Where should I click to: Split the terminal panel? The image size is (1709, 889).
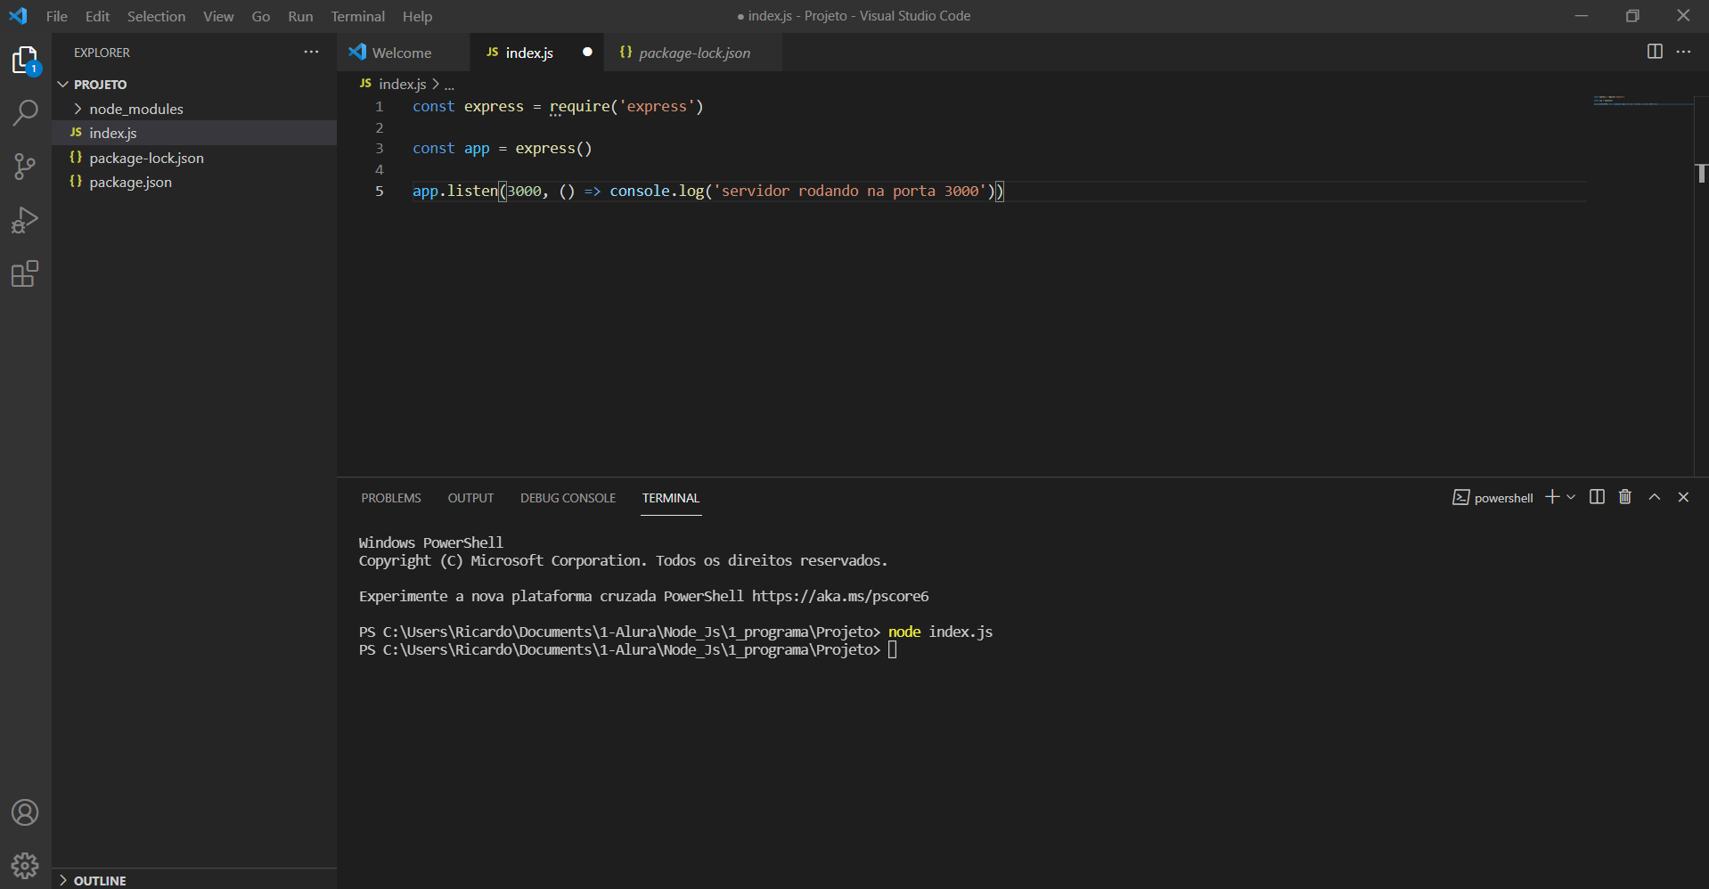coord(1597,497)
